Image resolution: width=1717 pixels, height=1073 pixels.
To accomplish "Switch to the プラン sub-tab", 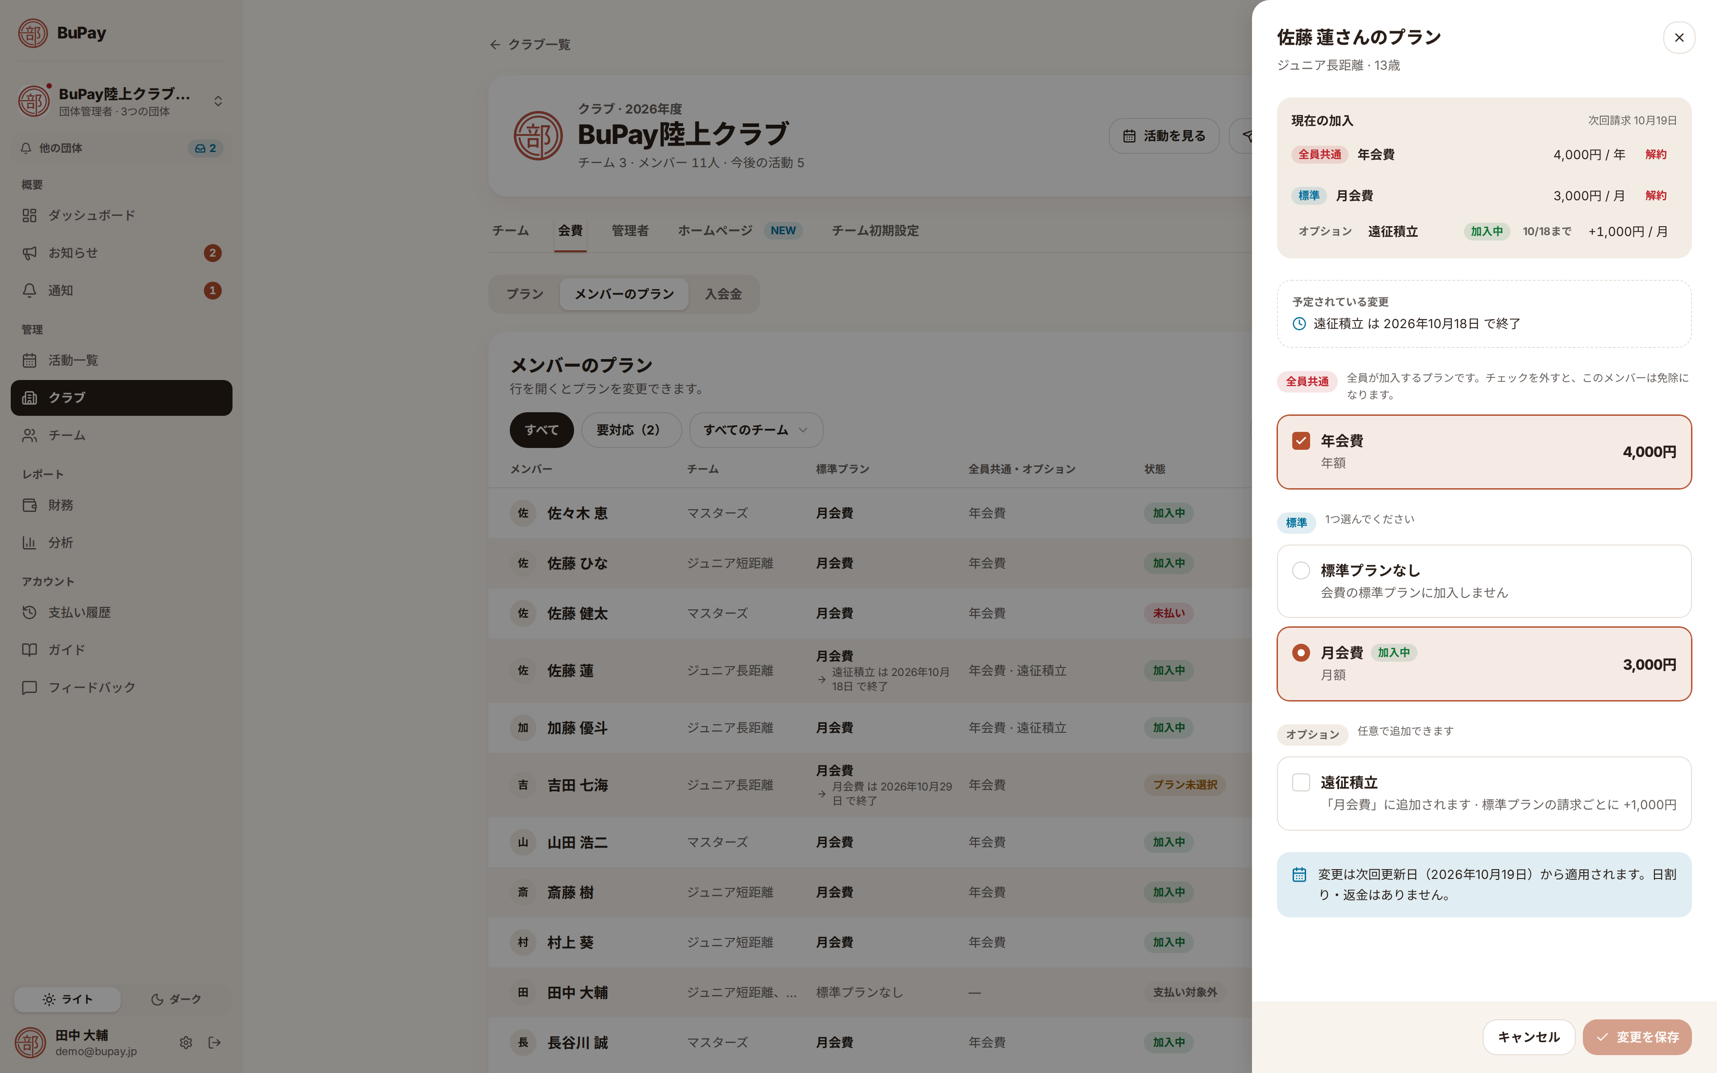I will point(525,294).
